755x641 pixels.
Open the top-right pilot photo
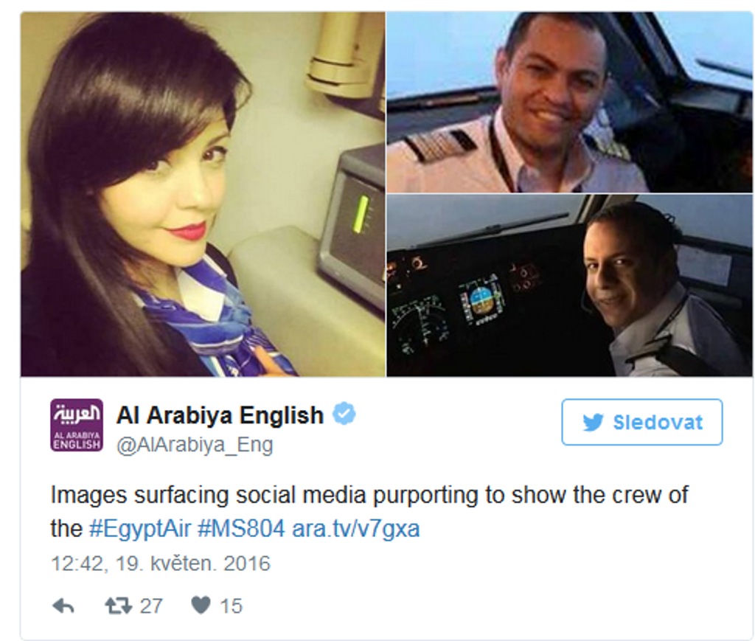pyautogui.click(x=570, y=102)
